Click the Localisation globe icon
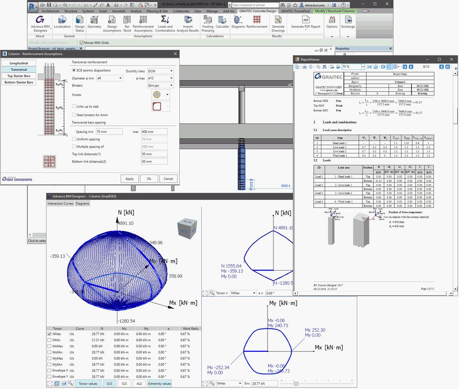This screenshot has width=459, height=389. coord(62,20)
